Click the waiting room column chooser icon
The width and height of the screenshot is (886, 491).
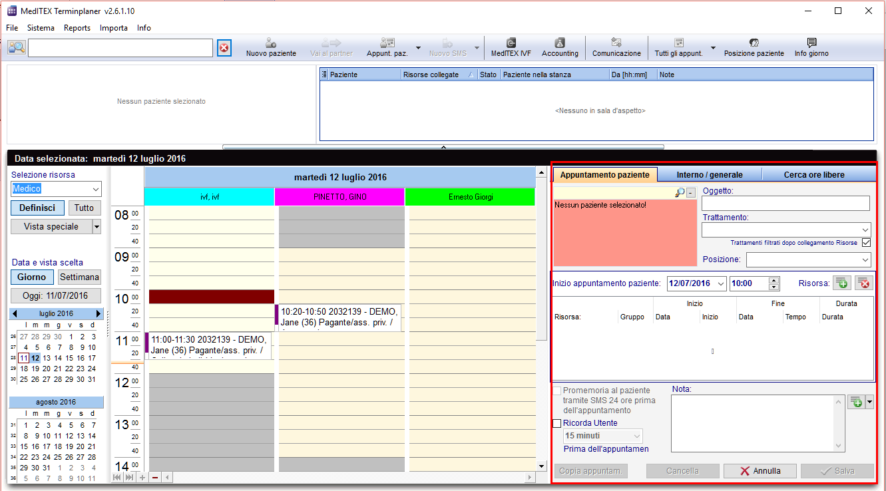(x=324, y=75)
